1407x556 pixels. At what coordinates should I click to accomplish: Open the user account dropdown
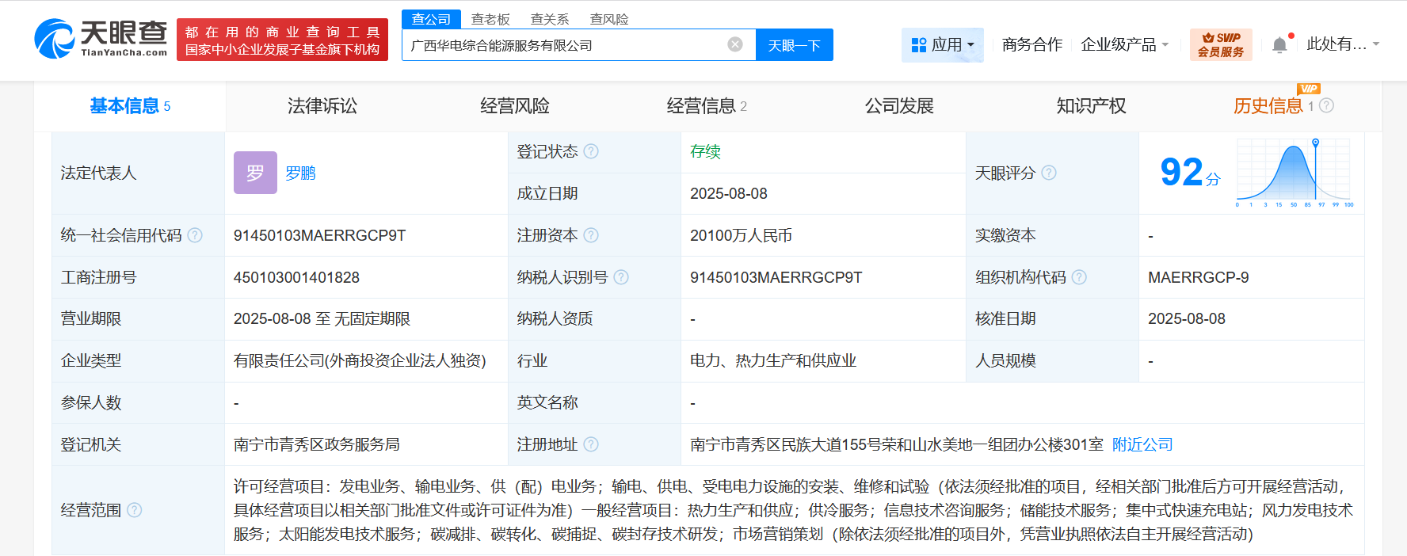point(1342,44)
